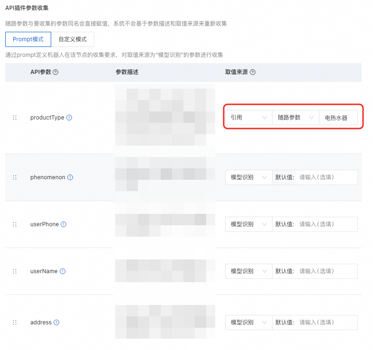Click userName parameter name
The width and height of the screenshot is (373, 350).
pos(44,271)
